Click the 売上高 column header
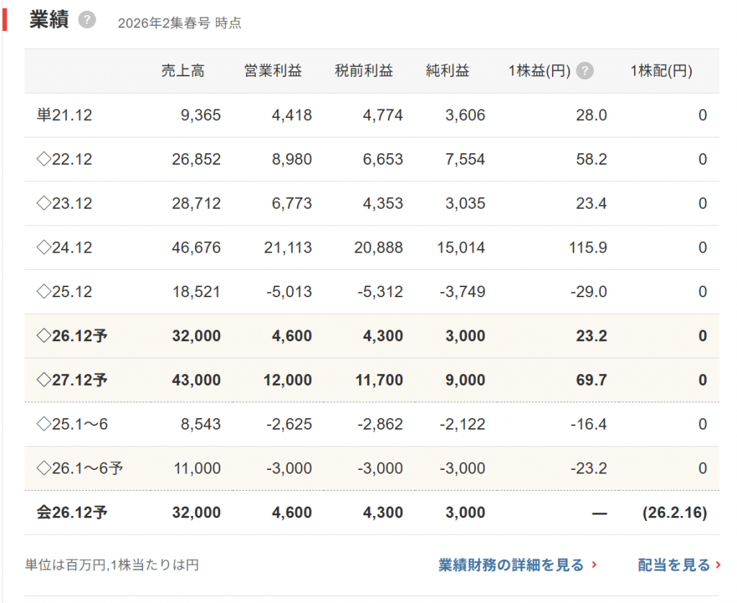The image size is (737, 603). (x=183, y=71)
